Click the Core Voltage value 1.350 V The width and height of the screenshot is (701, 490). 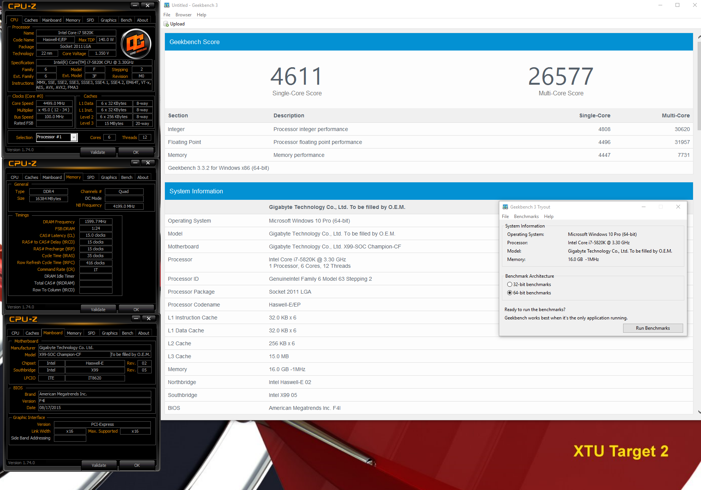[102, 54]
